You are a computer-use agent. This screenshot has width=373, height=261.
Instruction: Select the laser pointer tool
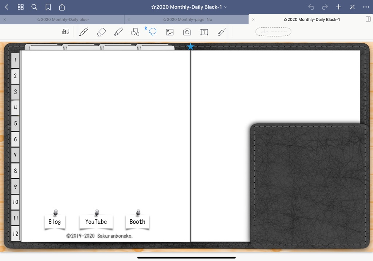pos(221,32)
